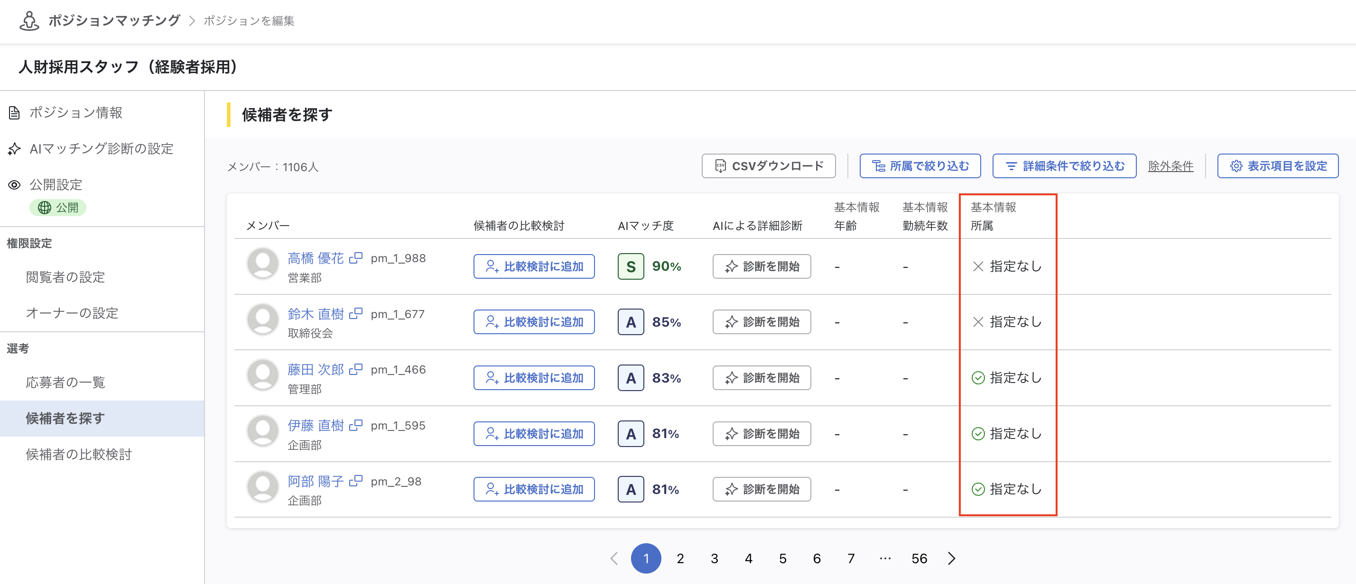The width and height of the screenshot is (1356, 584).
Task: Click the green check icon in 阿部 陽子 row
Action: [978, 489]
